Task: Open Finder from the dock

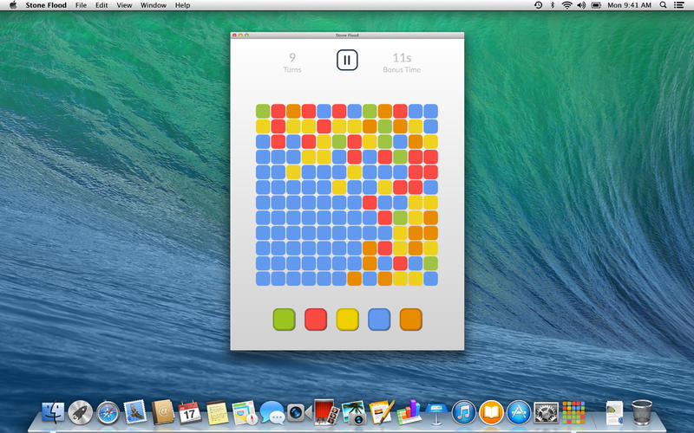Action: pos(54,412)
